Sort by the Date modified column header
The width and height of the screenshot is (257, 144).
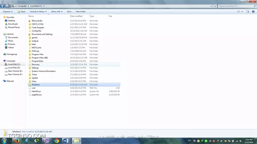coord(76,16)
